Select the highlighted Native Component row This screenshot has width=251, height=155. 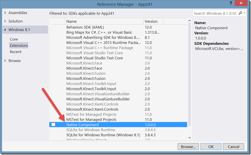pyautogui.click(x=118, y=125)
